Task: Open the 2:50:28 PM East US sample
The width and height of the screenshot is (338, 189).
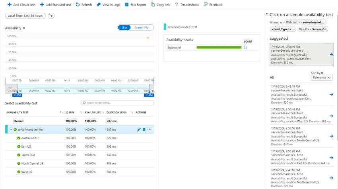Action: click(301, 157)
